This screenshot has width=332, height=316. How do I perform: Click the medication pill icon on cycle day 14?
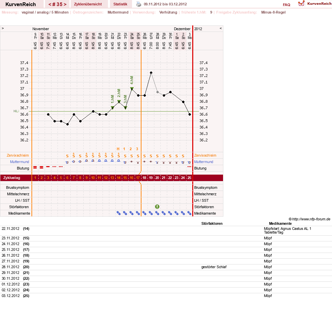[118, 213]
